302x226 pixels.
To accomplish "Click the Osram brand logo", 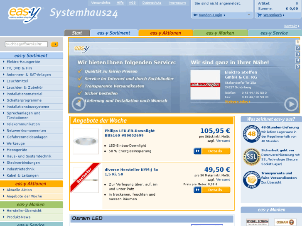I will [285, 222].
